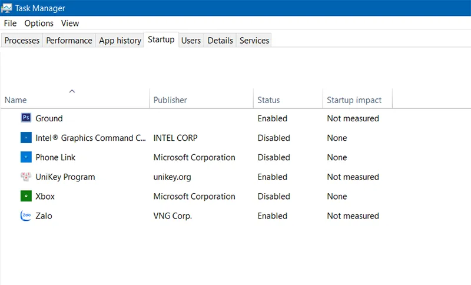Screen dimensions: 471x285
Task: Click the Enabled status of Zalo
Action: click(x=273, y=216)
